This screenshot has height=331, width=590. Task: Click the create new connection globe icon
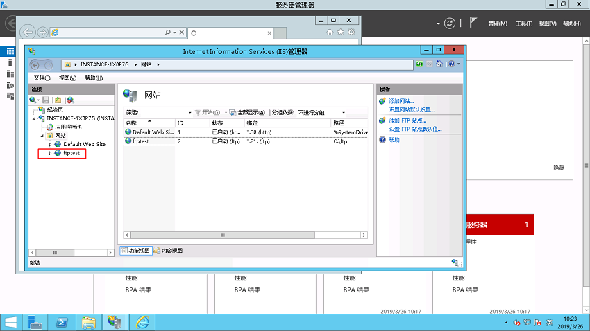(33, 100)
